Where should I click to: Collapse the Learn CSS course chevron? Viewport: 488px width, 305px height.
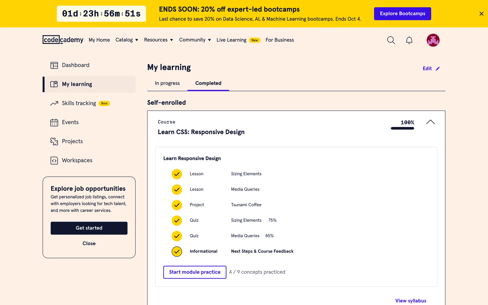[x=430, y=122]
